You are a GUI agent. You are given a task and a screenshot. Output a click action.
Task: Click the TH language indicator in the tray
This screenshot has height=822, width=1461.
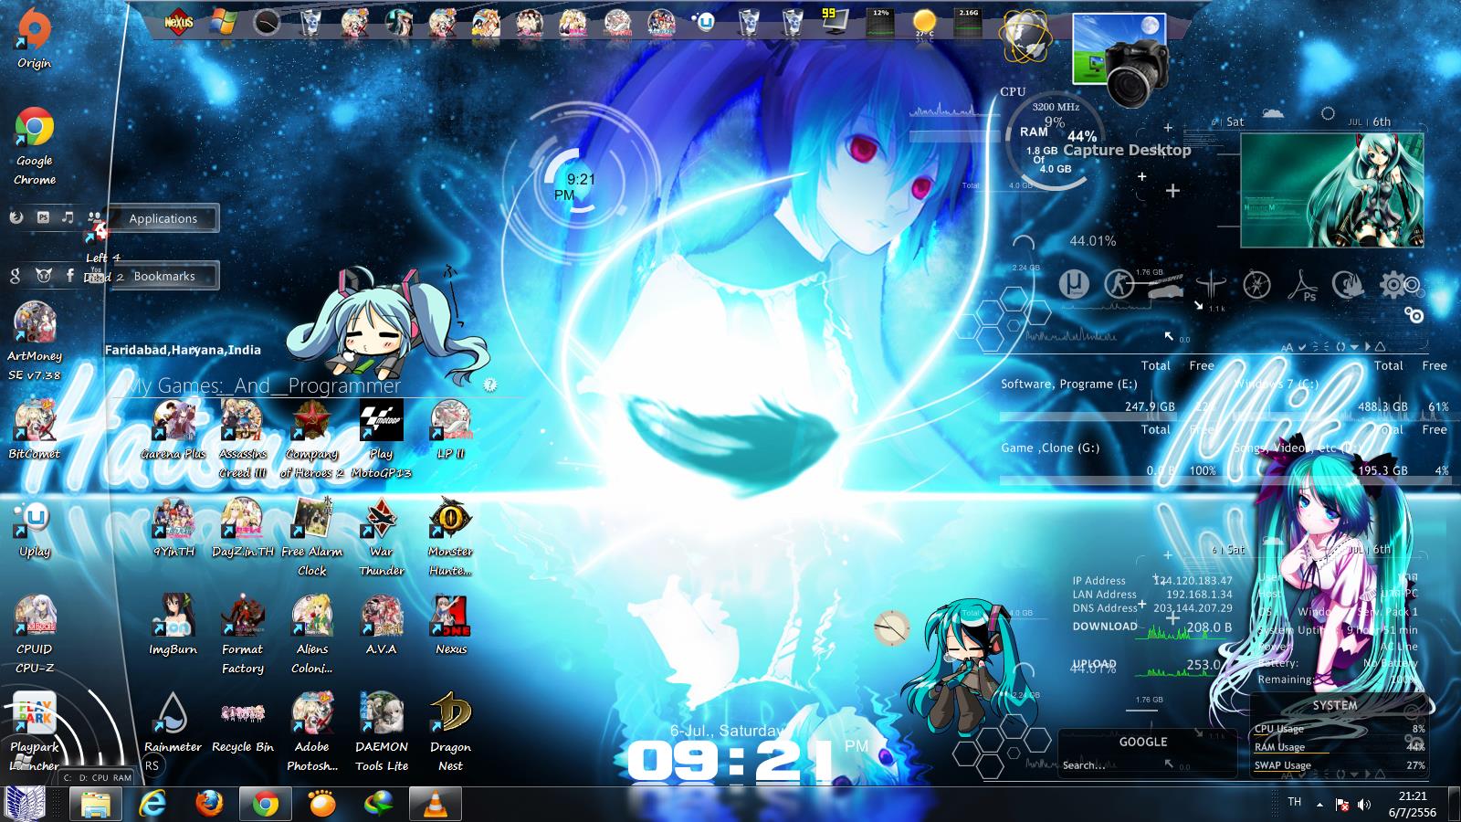coord(1295,802)
